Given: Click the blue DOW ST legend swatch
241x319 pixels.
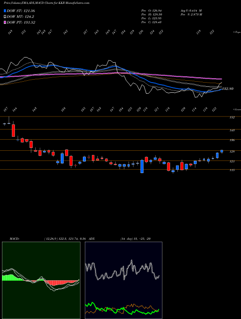Looking at the screenshot, I should 5,11.
